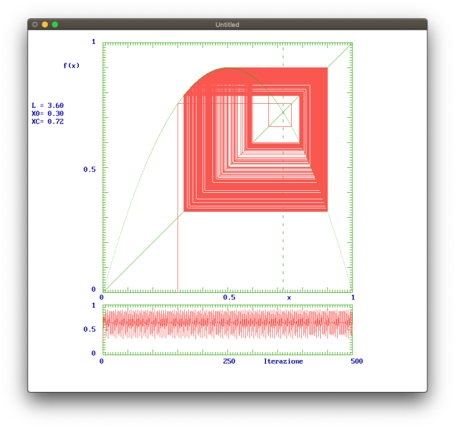Screen dimensions: 455x429
Task: Click the f(x) axis label
Action: [71, 65]
